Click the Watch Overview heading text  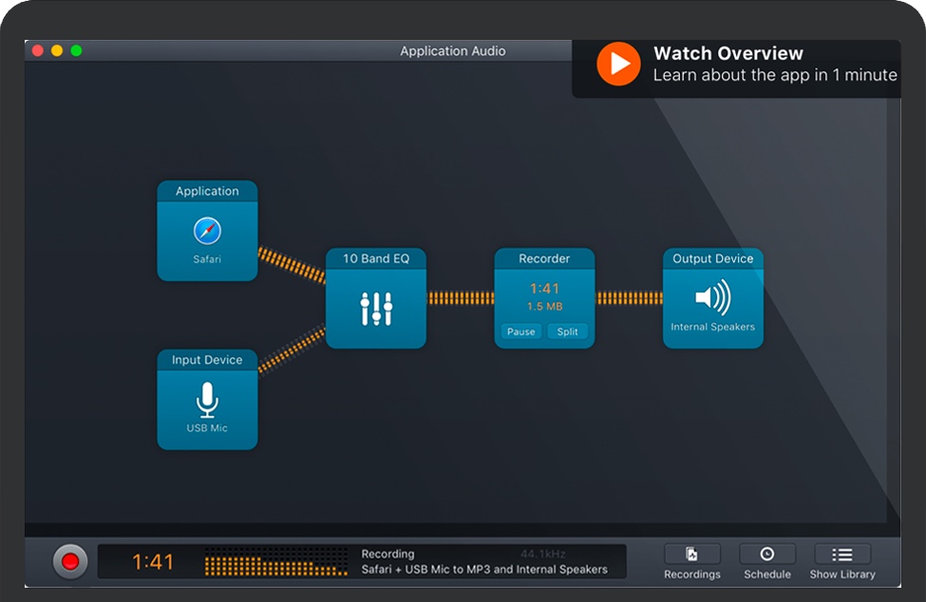pos(728,53)
